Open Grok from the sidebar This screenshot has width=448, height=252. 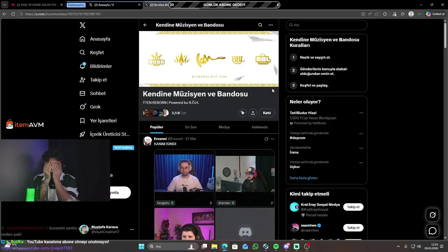coord(90,107)
